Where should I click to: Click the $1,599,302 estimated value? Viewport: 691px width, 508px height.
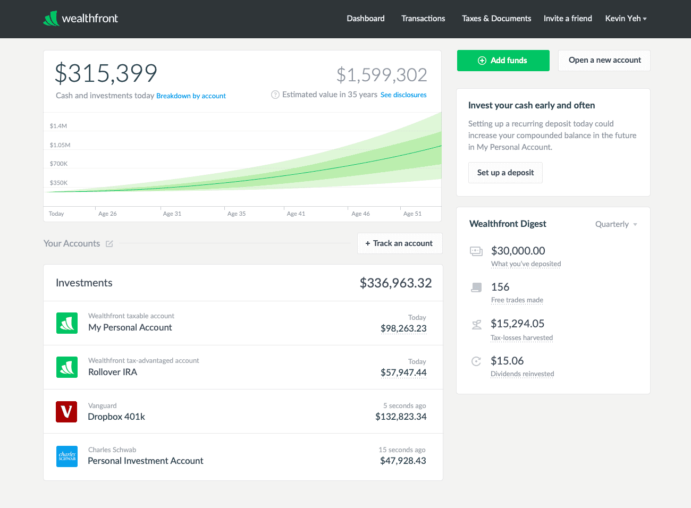click(x=382, y=75)
